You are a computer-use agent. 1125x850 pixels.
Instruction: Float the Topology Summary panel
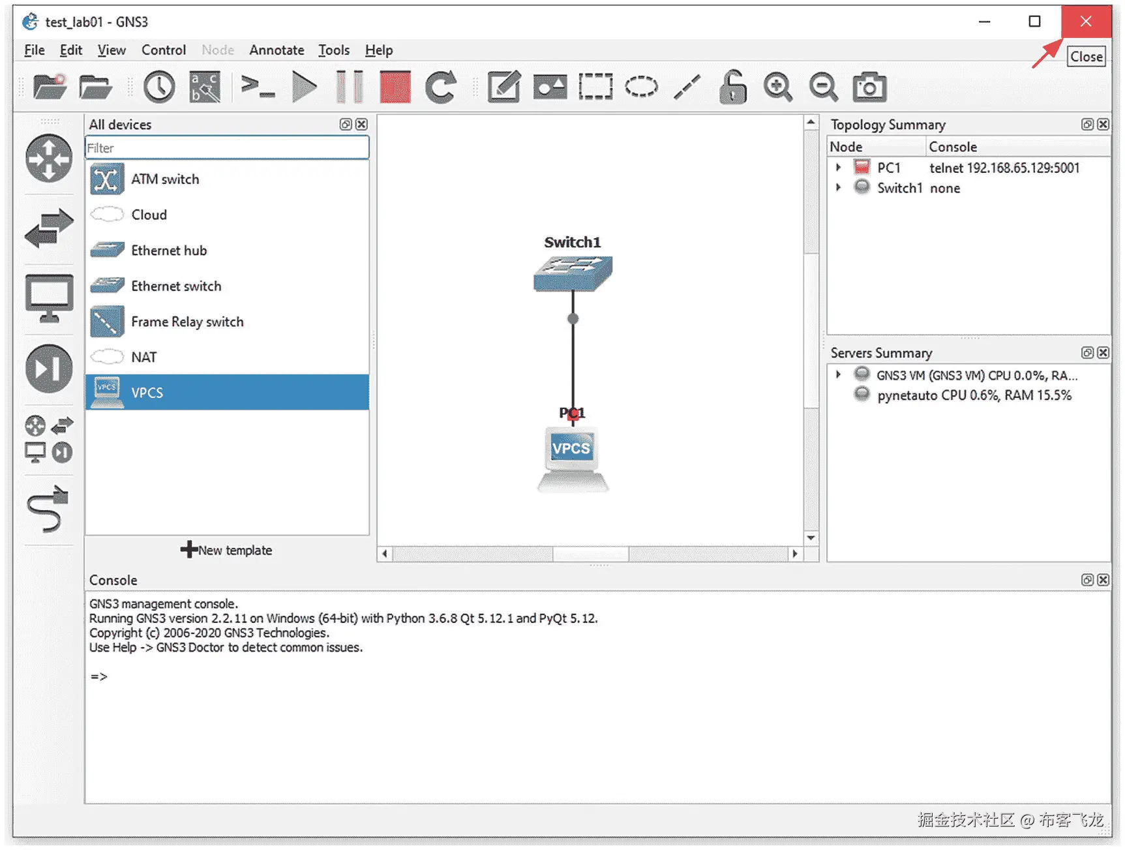tap(1087, 125)
